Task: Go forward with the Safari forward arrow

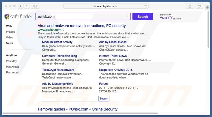Action: click(x=27, y=6)
